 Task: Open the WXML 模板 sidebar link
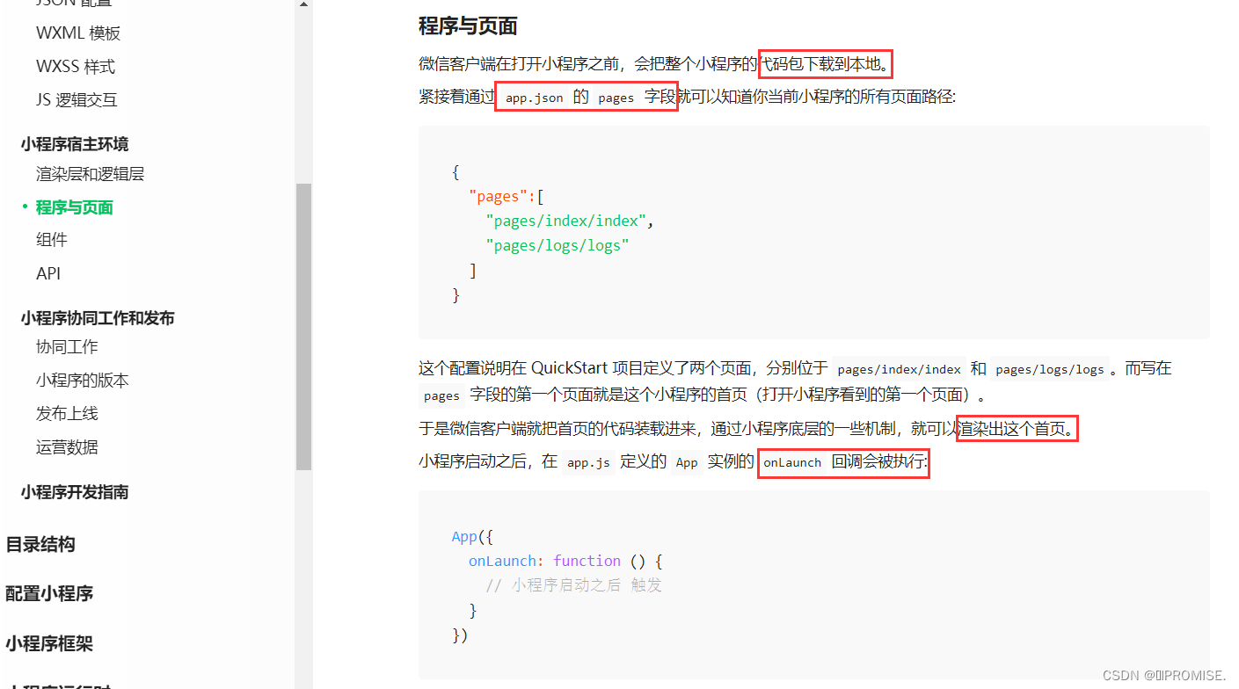(78, 33)
